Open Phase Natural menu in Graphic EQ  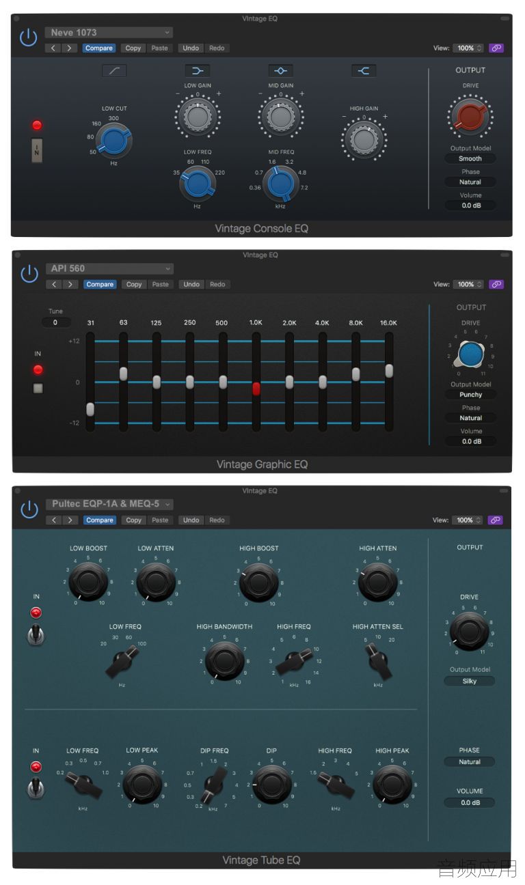pos(470,418)
